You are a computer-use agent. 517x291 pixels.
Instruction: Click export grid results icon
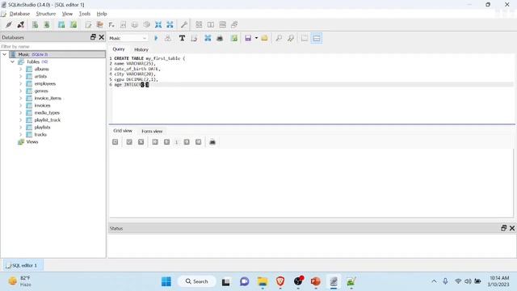point(212,142)
